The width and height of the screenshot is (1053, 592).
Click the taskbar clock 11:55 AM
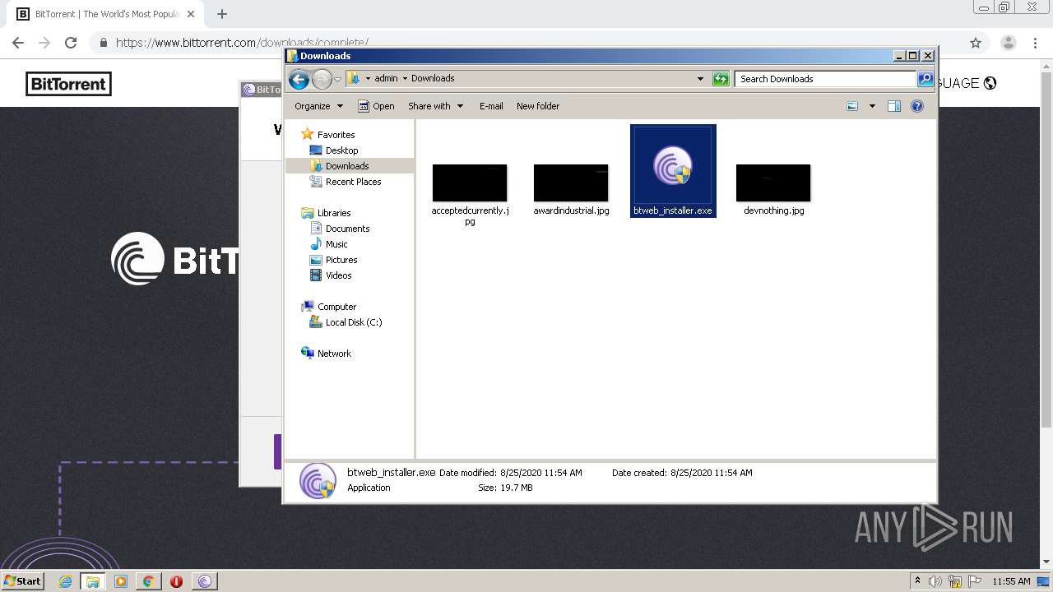(1011, 581)
